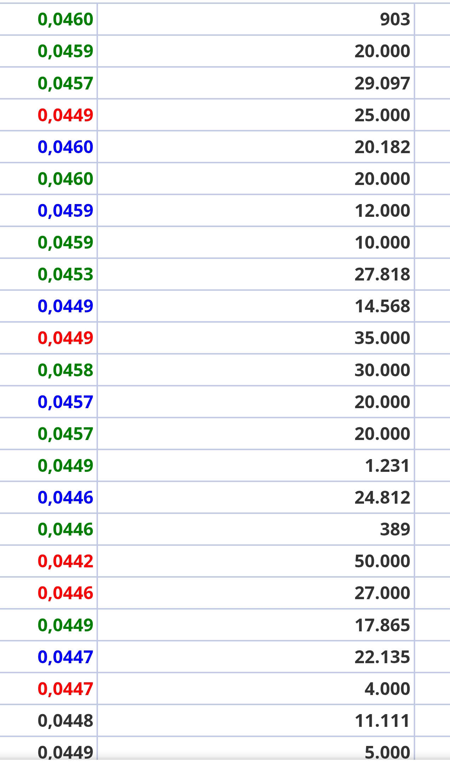Select the 903 volume cell
This screenshot has height=764, width=450.
point(256,19)
